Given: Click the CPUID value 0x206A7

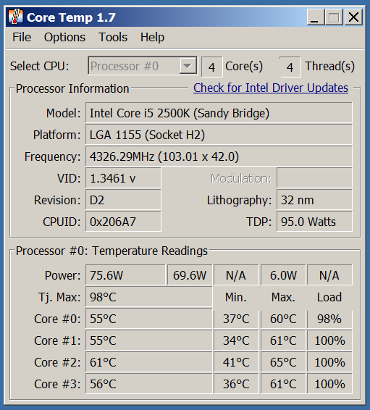Looking at the screenshot, I should (x=123, y=222).
